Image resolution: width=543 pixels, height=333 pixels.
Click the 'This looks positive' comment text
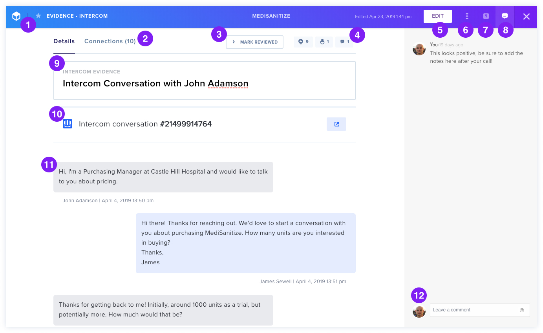click(477, 57)
